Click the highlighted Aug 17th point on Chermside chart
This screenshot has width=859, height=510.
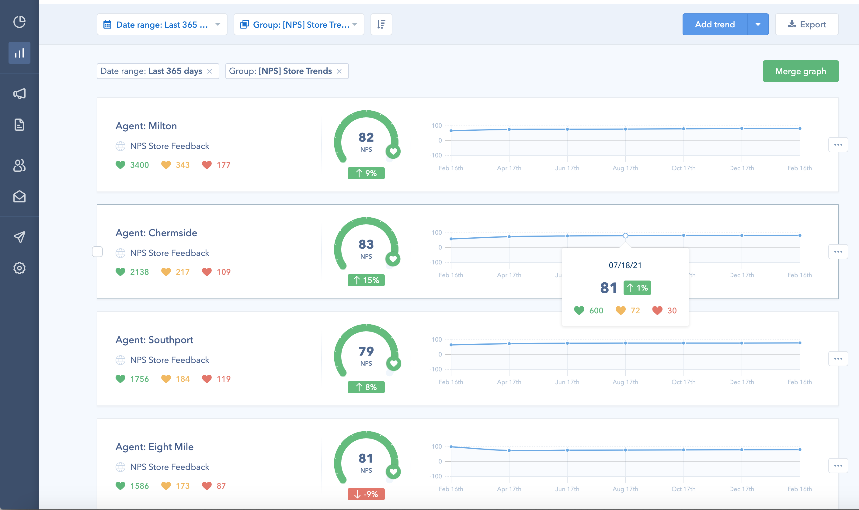coord(625,236)
